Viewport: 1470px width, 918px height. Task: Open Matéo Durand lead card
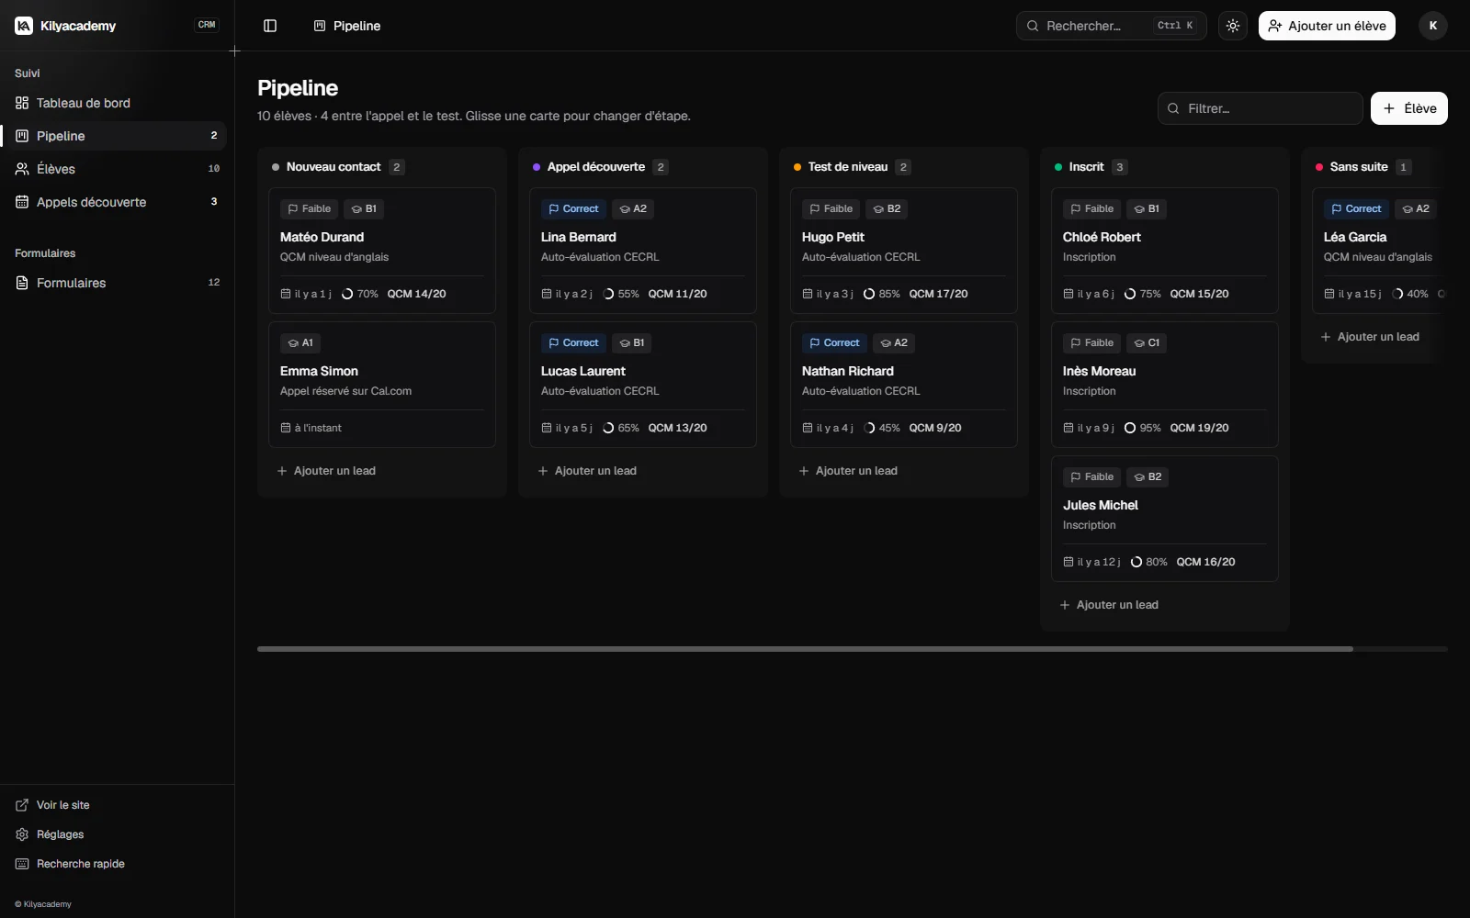382,251
